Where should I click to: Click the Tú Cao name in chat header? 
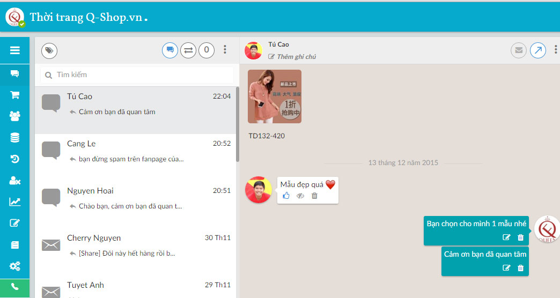278,44
